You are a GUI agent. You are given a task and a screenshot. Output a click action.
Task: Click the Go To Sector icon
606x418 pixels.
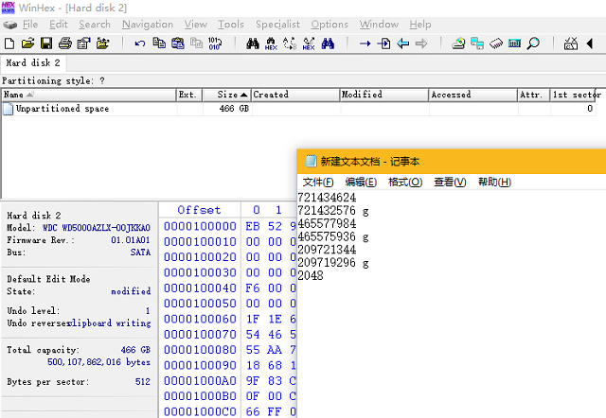pyautogui.click(x=383, y=44)
